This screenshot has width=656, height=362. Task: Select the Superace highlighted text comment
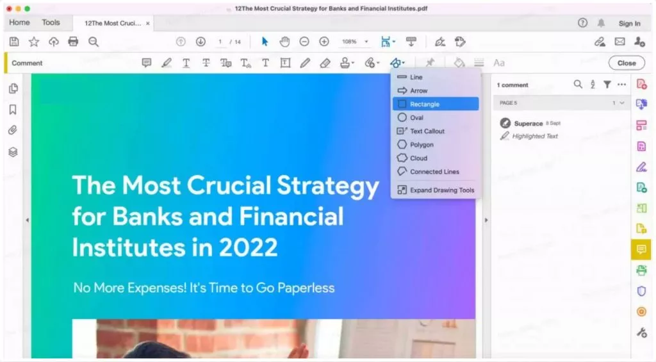pyautogui.click(x=561, y=129)
